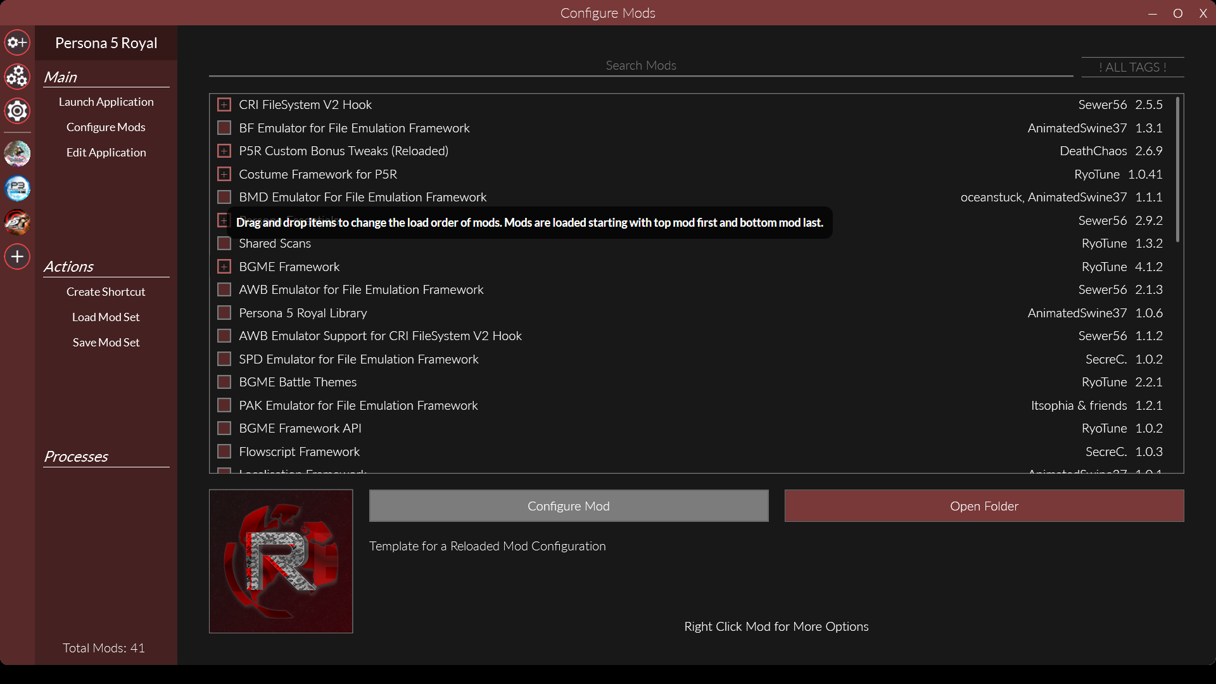This screenshot has width=1216, height=684.
Task: Toggle PAK Emulator checkbox
Action: (224, 405)
